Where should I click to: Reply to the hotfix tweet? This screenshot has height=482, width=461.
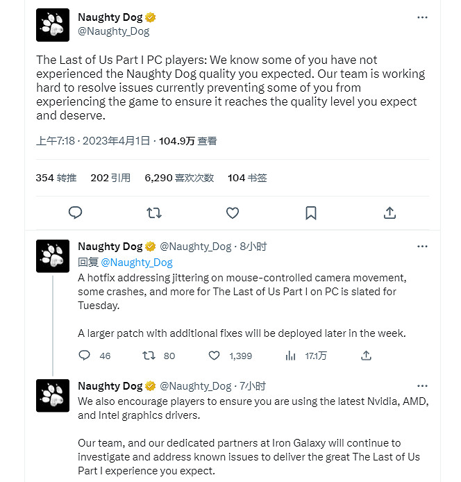85,356
